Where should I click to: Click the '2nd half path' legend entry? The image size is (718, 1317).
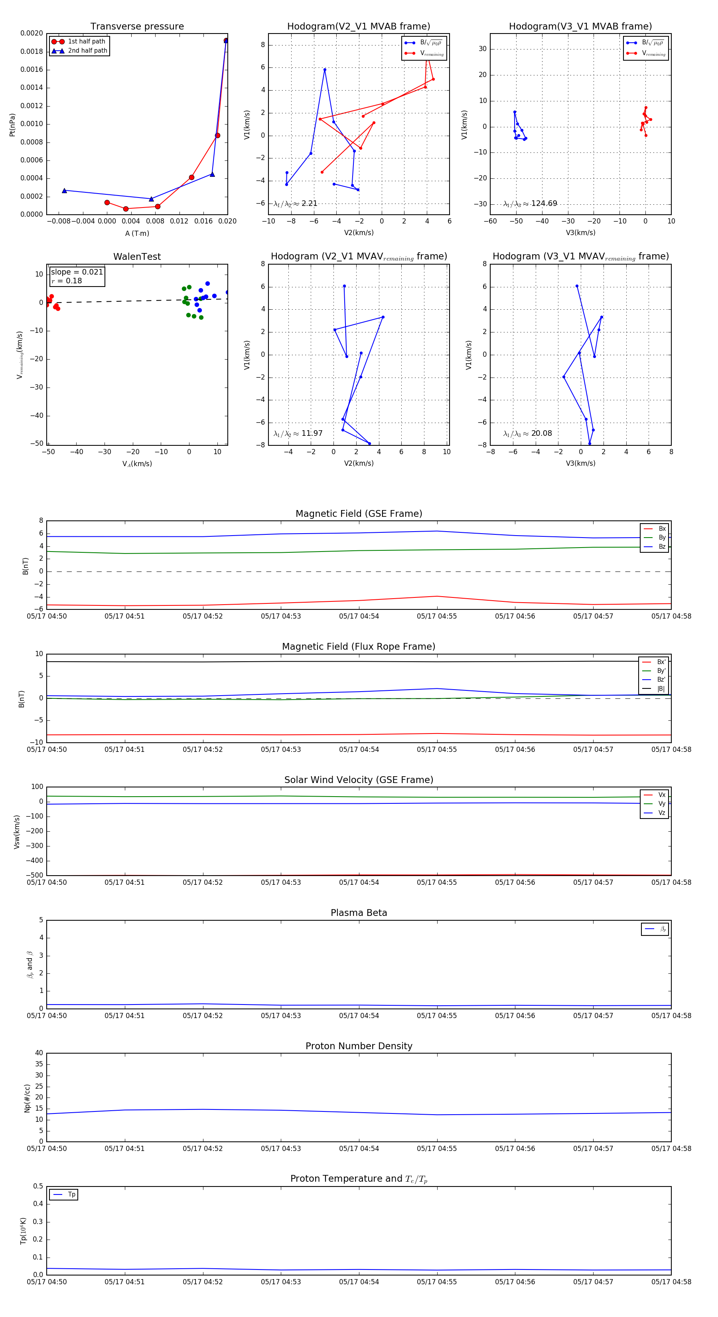coord(80,51)
